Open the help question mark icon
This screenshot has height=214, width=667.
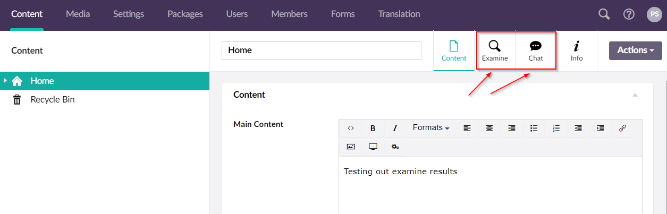tap(629, 14)
